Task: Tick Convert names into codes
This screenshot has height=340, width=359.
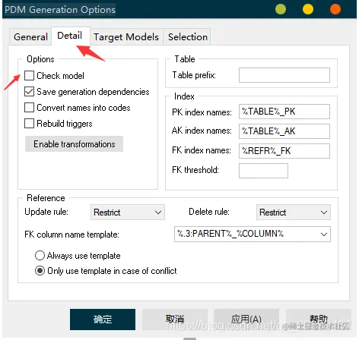Action: click(x=29, y=107)
